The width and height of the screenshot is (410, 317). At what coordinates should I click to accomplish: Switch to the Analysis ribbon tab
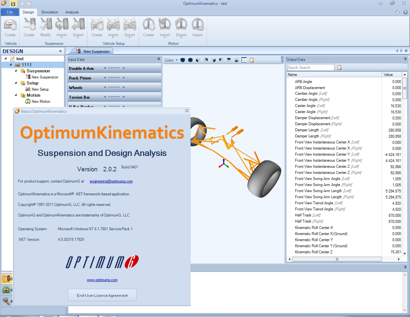[72, 12]
